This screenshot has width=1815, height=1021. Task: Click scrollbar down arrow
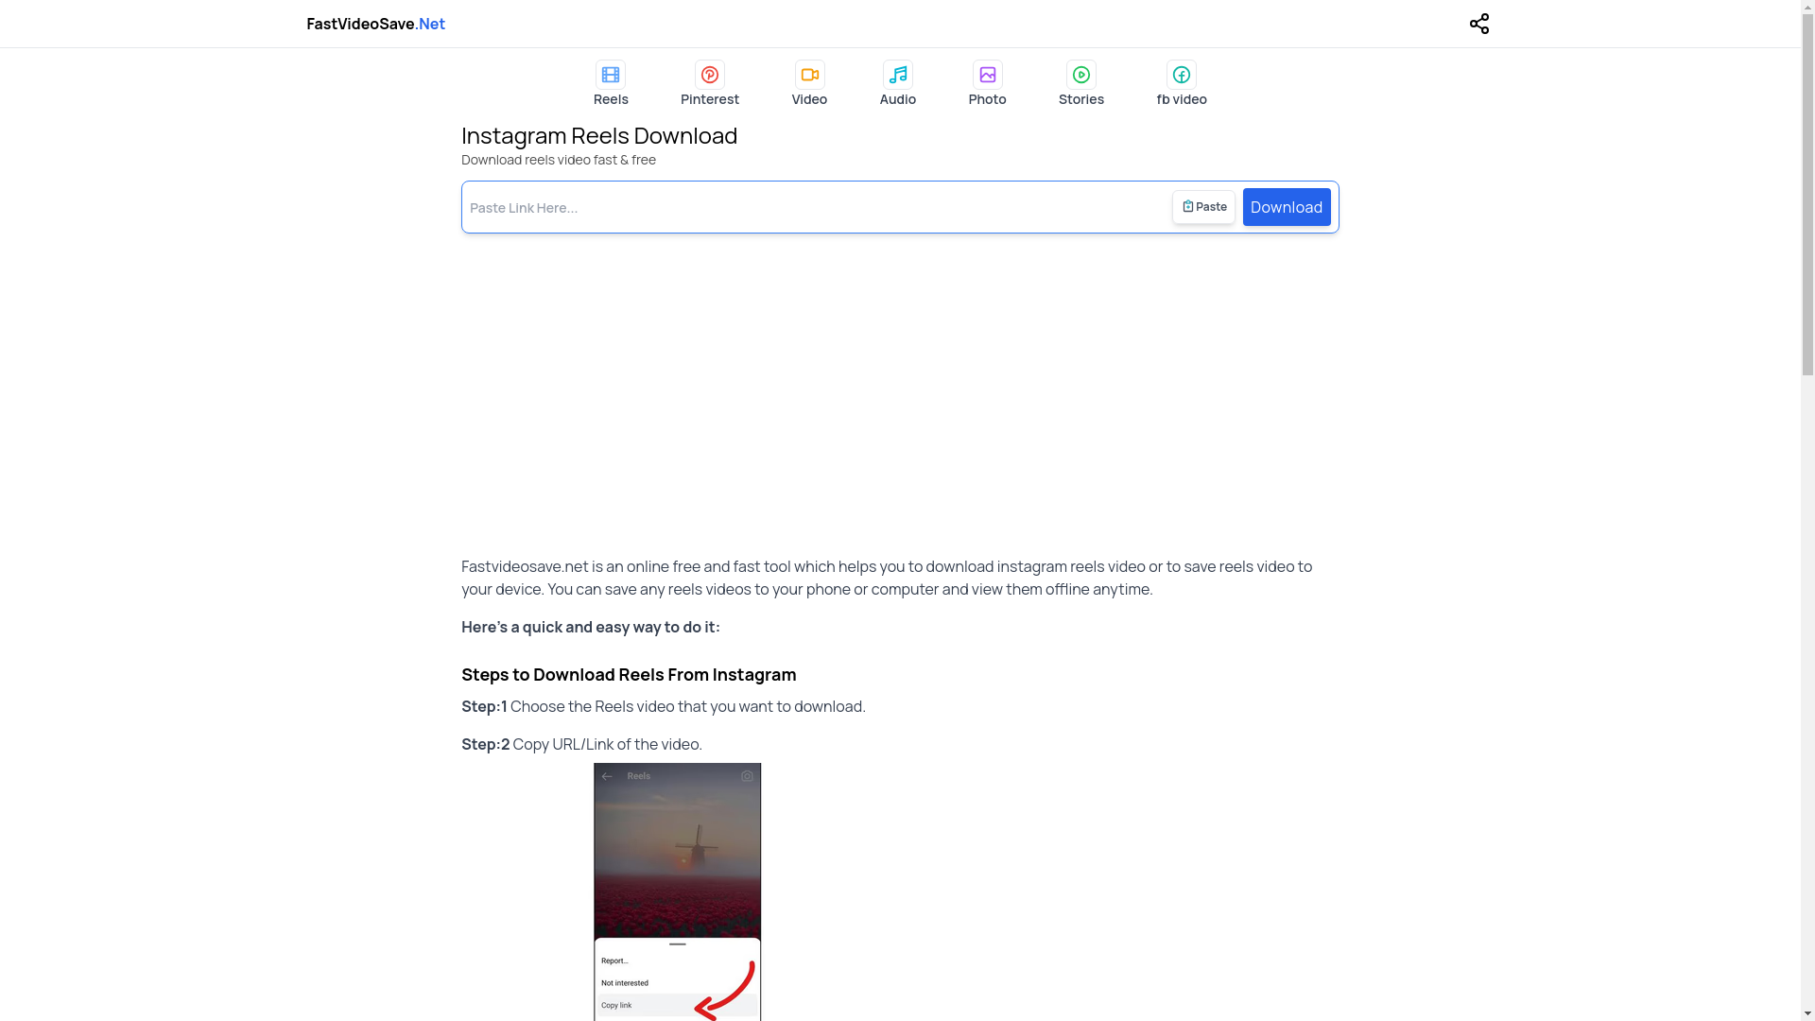[1807, 1014]
